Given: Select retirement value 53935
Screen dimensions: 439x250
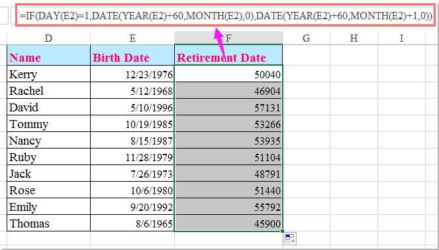Looking at the screenshot, I should tap(228, 140).
